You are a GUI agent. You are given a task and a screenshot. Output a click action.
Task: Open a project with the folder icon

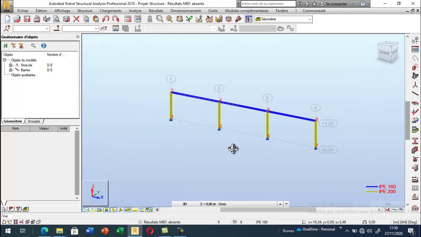[x=17, y=19]
